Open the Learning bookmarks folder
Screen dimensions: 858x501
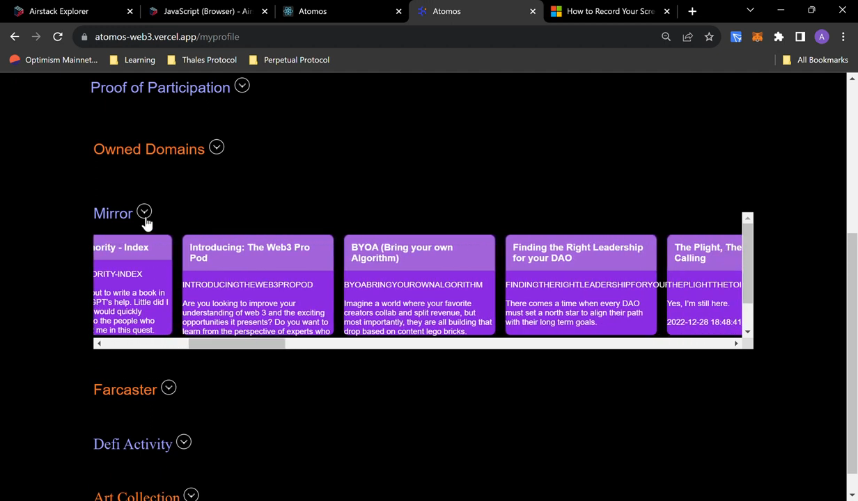(x=132, y=60)
